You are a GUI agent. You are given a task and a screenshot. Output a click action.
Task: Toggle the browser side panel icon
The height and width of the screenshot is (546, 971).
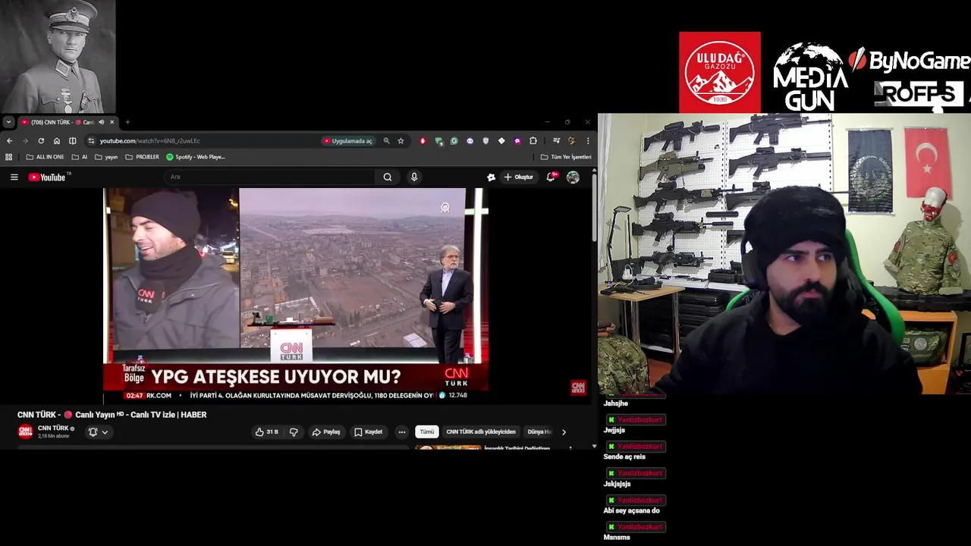[72, 140]
